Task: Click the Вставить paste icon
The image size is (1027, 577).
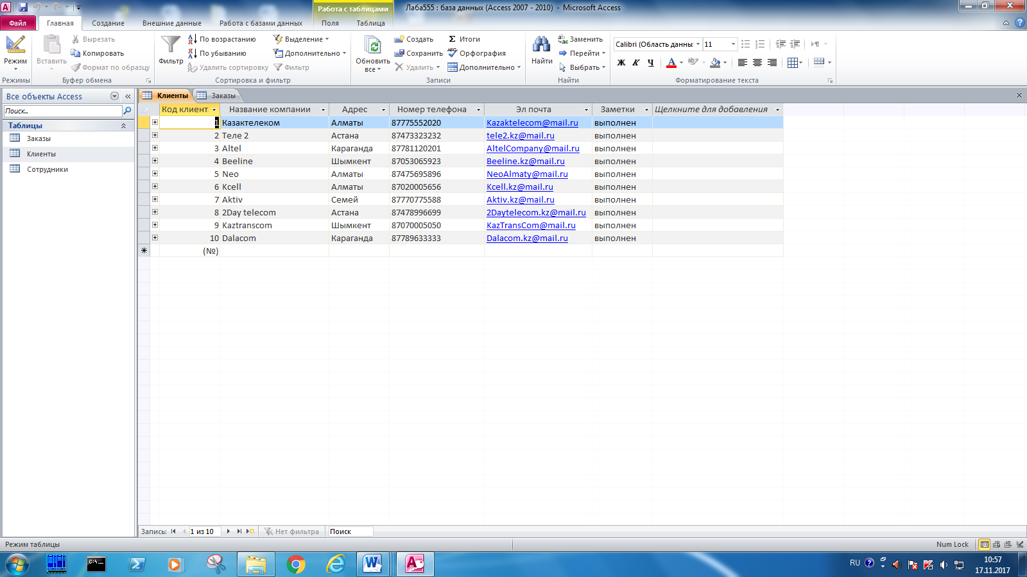Action: 51,45
